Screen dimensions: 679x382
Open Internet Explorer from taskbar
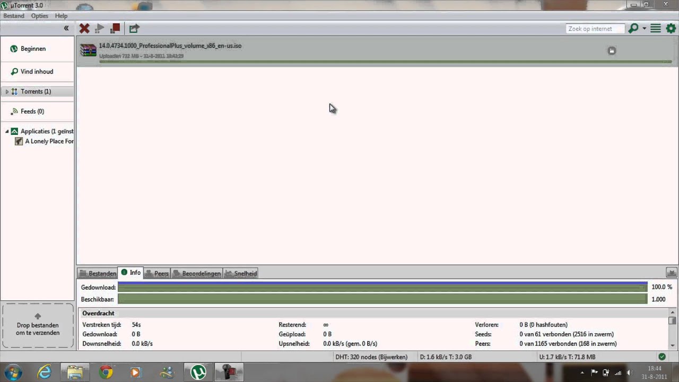point(45,372)
